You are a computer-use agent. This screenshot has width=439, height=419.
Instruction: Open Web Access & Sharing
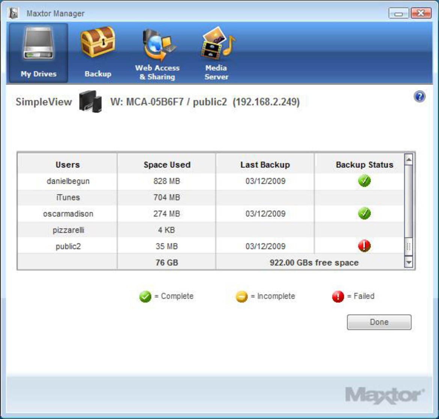(x=157, y=53)
